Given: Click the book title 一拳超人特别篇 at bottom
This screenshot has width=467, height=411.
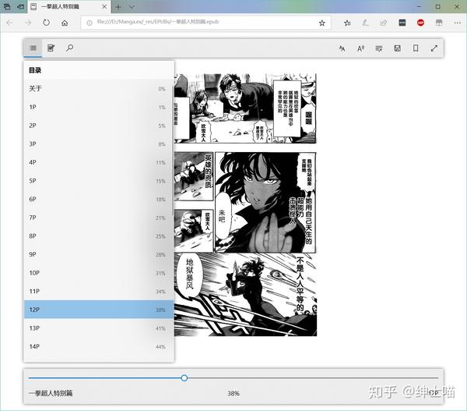Looking at the screenshot, I should (x=51, y=393).
